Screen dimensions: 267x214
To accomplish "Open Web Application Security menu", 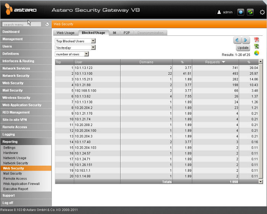I will [x=26, y=105].
